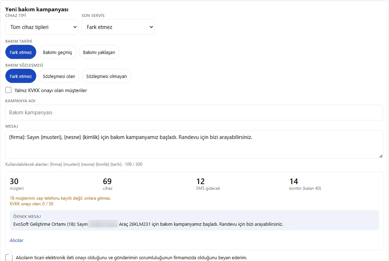Viewport: 389px width, 261px height.
Task: Choose the 'Sözleşmesi olan' option
Action: point(59,76)
